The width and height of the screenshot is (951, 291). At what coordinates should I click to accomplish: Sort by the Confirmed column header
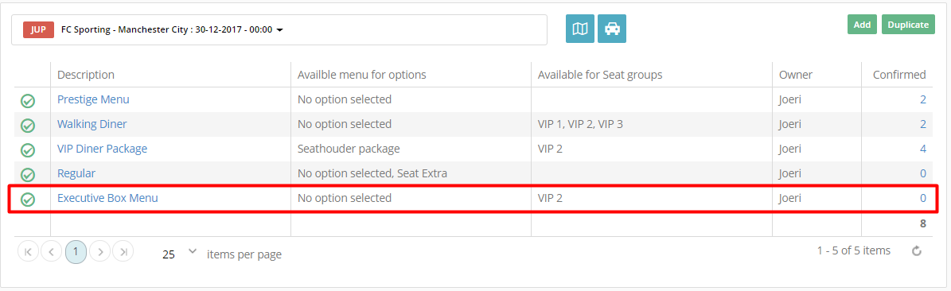(898, 75)
